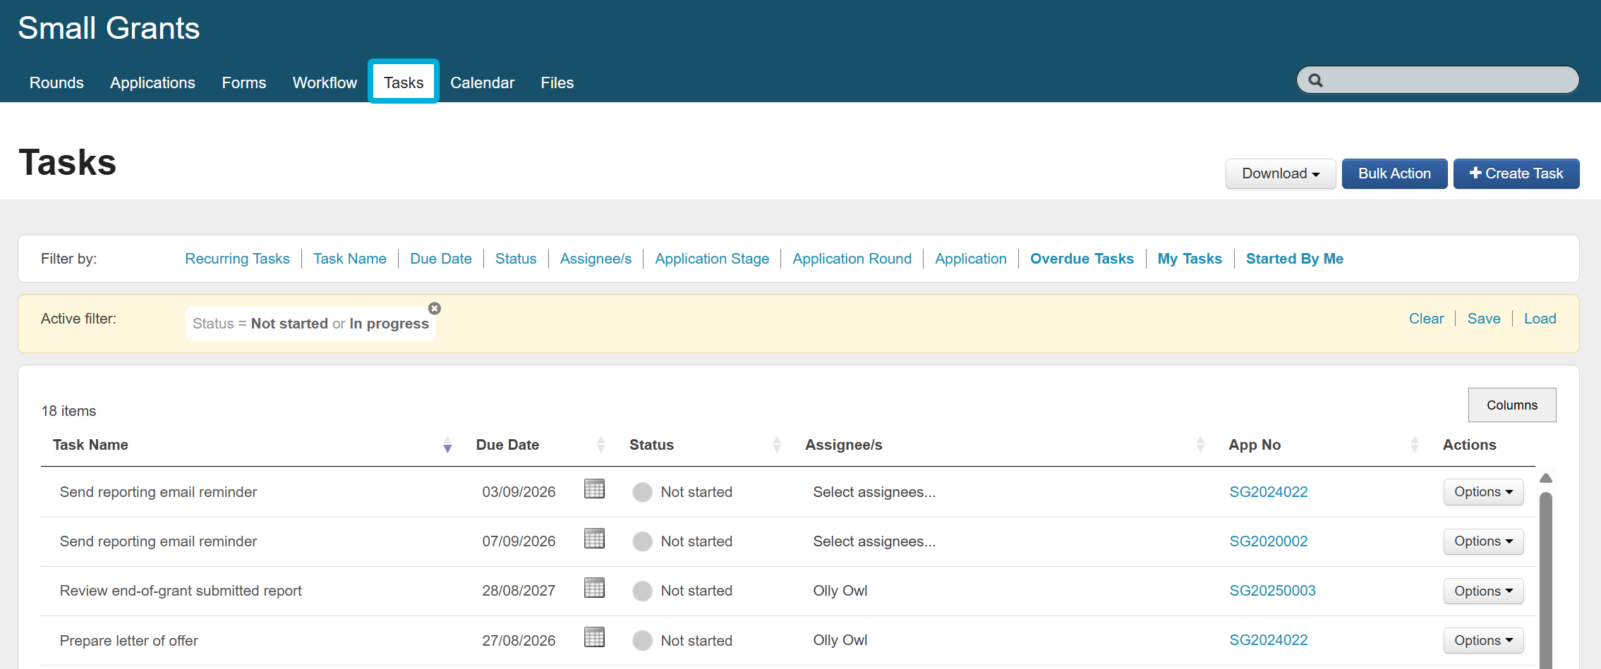
Task: Sort by Assignee/s column arrows
Action: coord(1200,445)
